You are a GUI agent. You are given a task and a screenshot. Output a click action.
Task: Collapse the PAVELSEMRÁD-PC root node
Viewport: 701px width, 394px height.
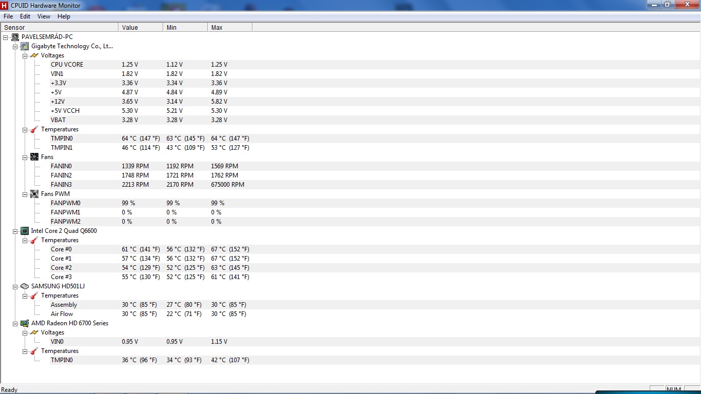(x=6, y=37)
